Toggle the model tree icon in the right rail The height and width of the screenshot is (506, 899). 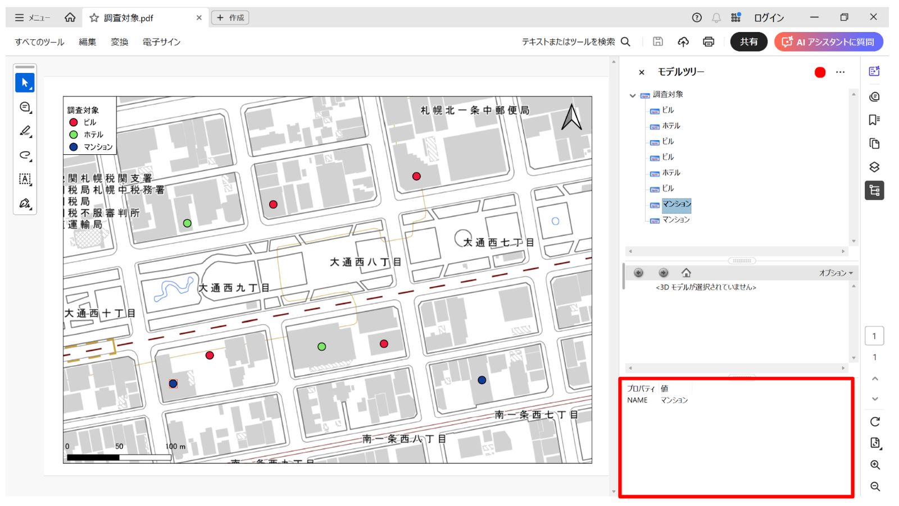[874, 191]
